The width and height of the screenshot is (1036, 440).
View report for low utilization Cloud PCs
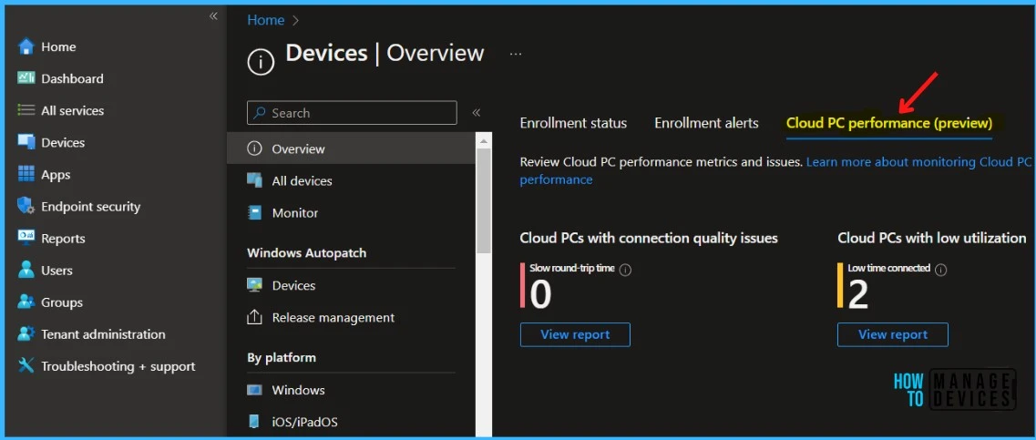[893, 334]
